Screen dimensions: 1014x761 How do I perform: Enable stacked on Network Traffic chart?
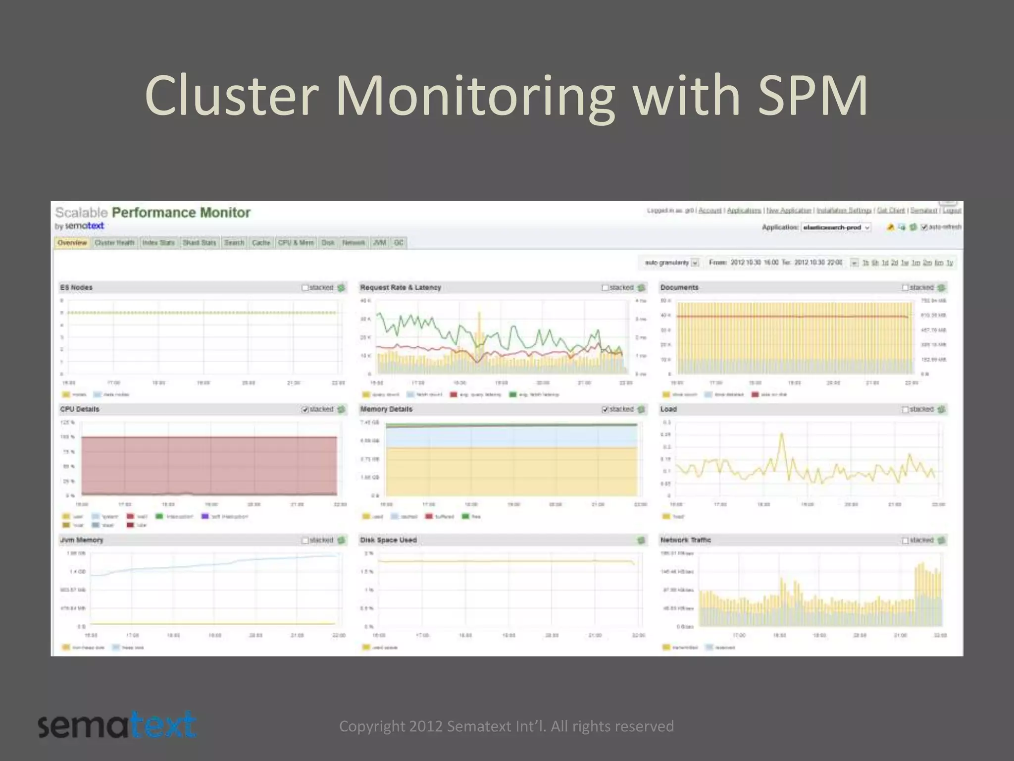[x=905, y=541]
